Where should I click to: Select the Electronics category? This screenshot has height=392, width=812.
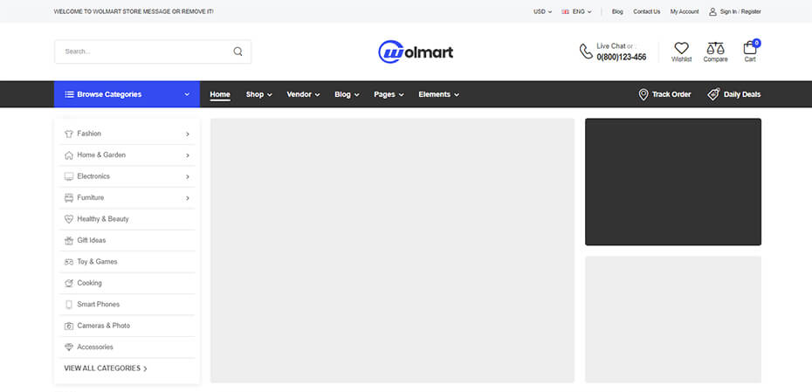(93, 176)
